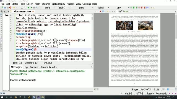The width and height of the screenshot is (177, 99).
Task: Open the Bibliography menu
Action: (x=58, y=4)
